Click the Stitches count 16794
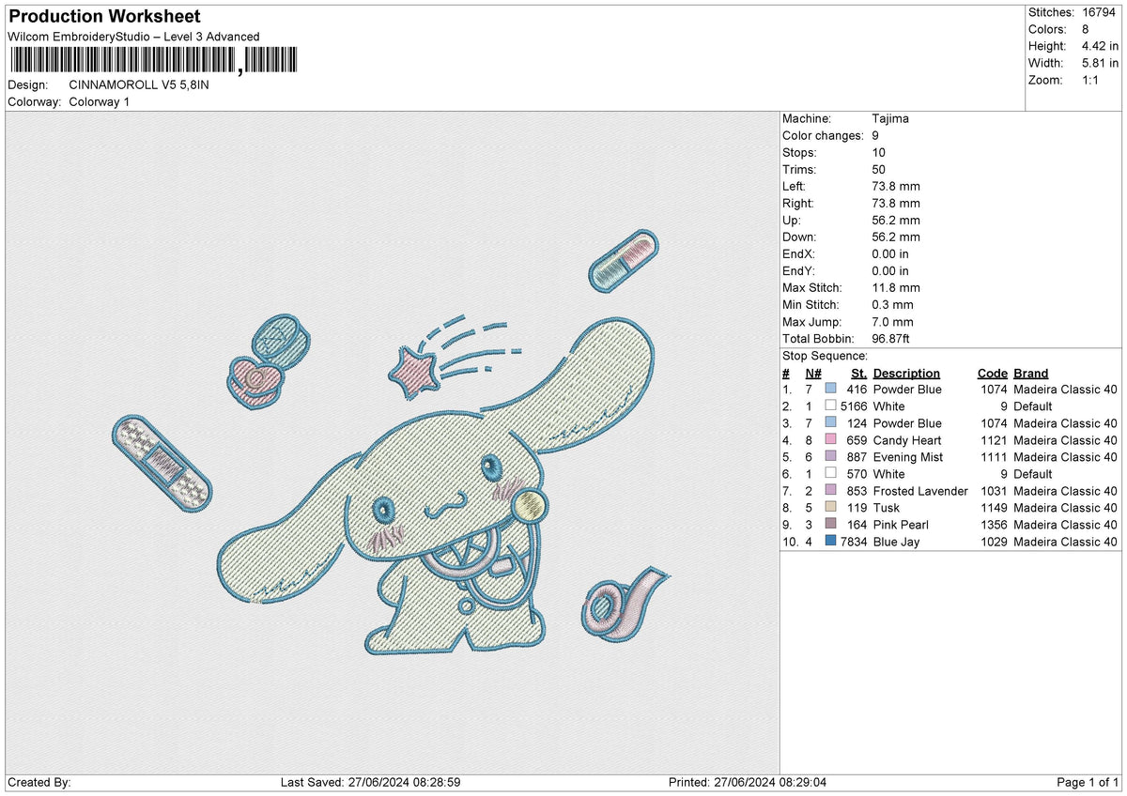Image resolution: width=1127 pixels, height=796 pixels. point(1098,12)
